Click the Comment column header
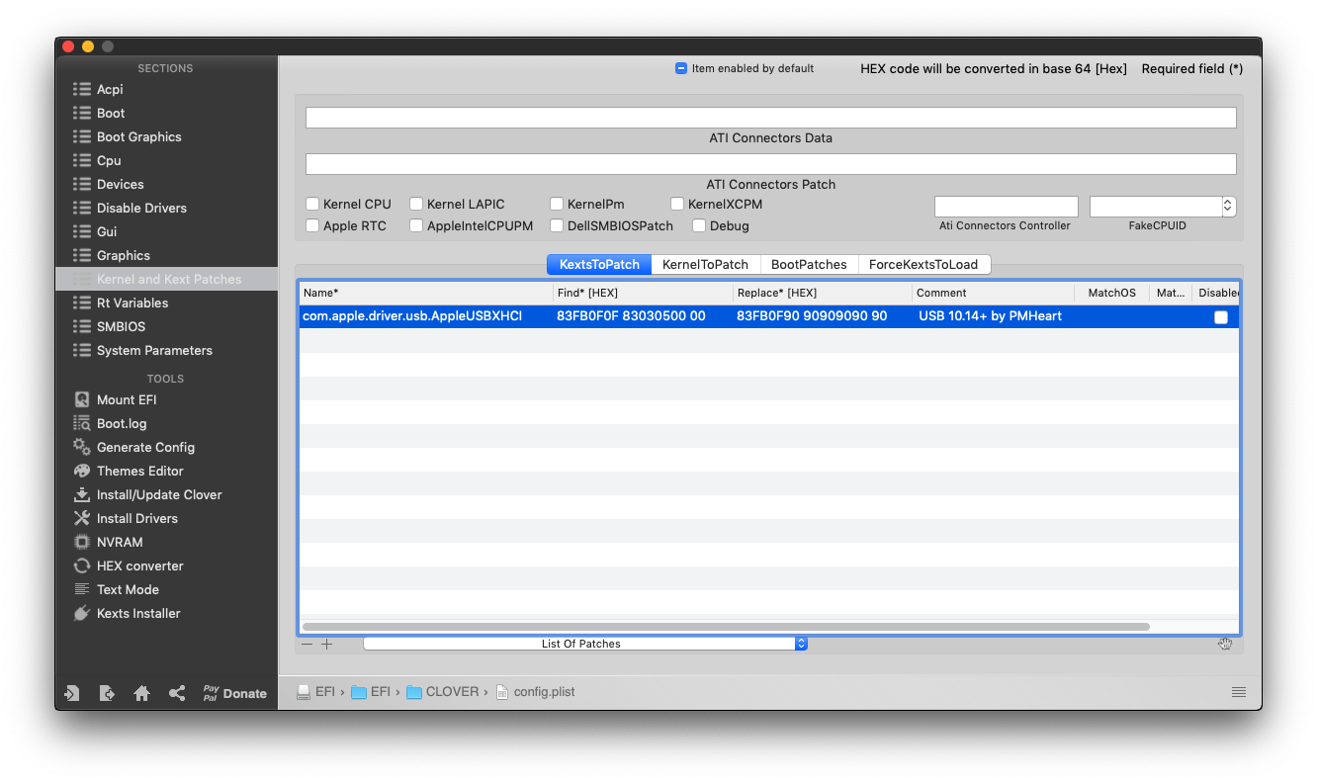This screenshot has width=1317, height=783. click(993, 293)
